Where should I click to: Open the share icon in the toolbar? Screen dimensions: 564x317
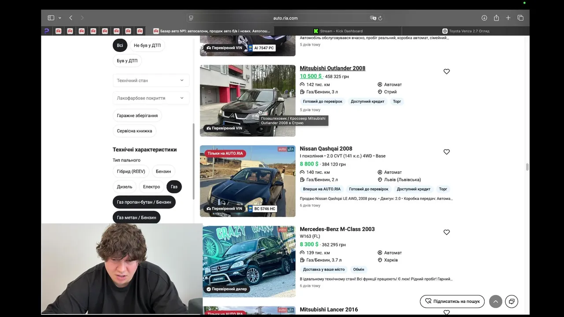coord(497,18)
